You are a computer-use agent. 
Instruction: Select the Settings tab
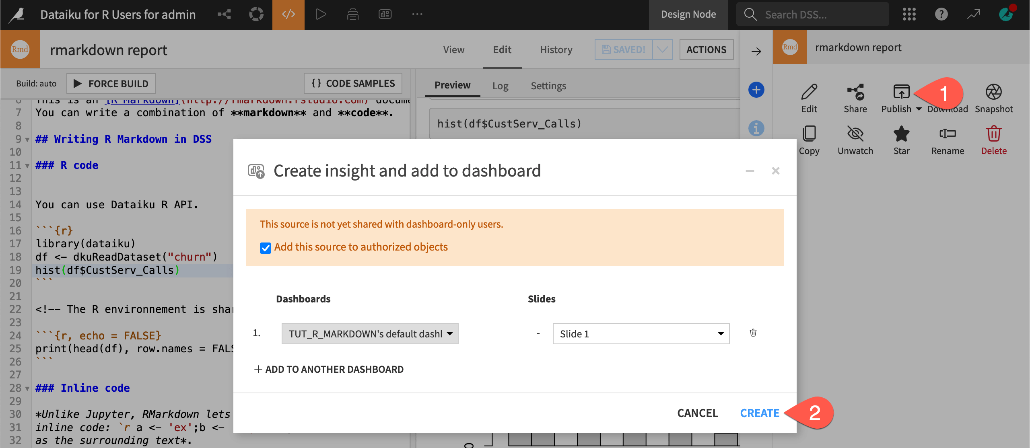548,86
